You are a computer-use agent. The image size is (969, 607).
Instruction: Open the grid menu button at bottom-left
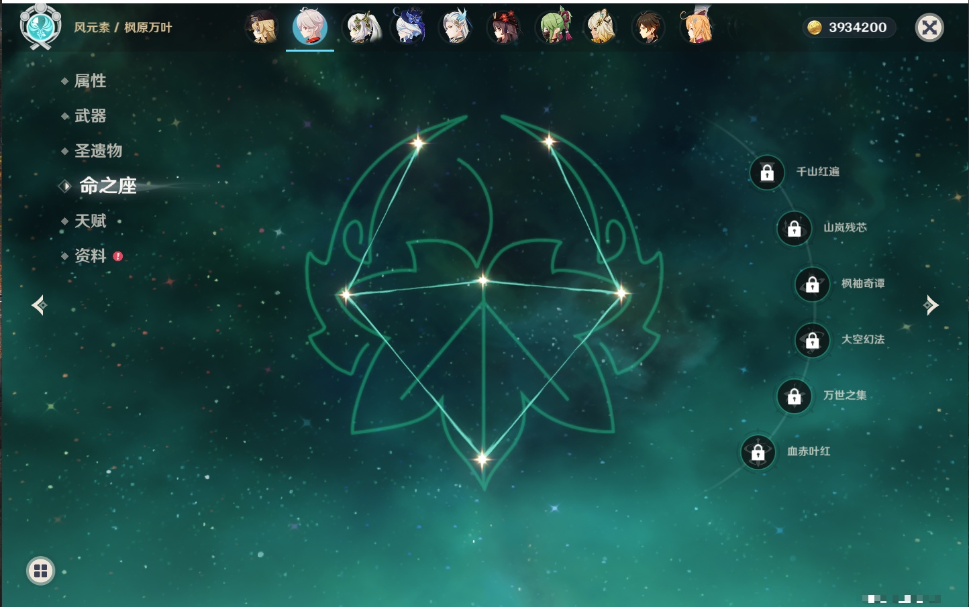point(40,571)
